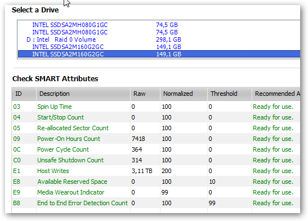
Task: Sort by the Description column header
Action: click(x=83, y=94)
